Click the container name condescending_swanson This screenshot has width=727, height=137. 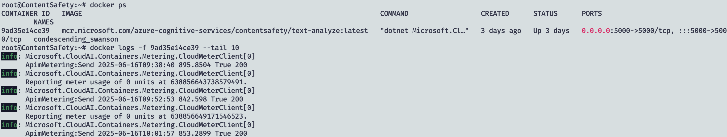click(76, 39)
